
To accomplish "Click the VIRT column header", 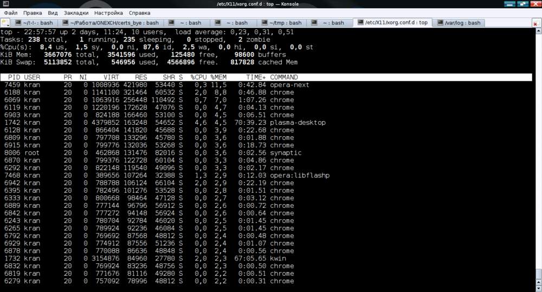I will coord(111,77).
